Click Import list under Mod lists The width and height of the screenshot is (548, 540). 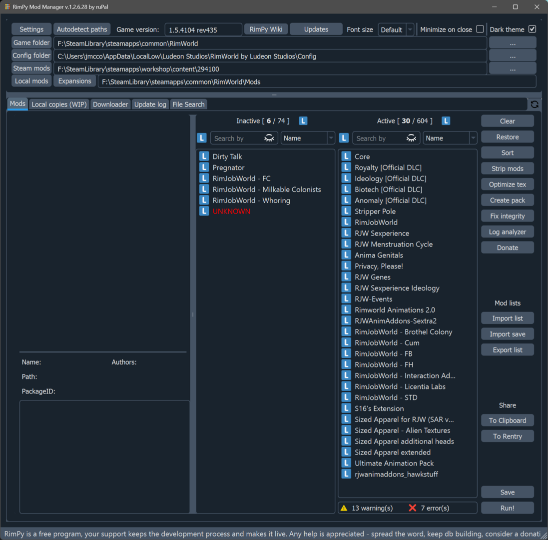point(508,318)
